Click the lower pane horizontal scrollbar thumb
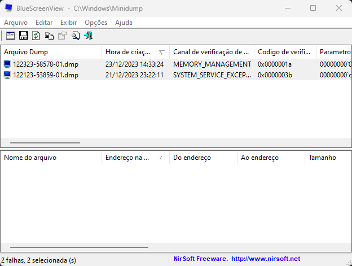Viewport: 352px width, 266px height. pyautogui.click(x=79, y=247)
